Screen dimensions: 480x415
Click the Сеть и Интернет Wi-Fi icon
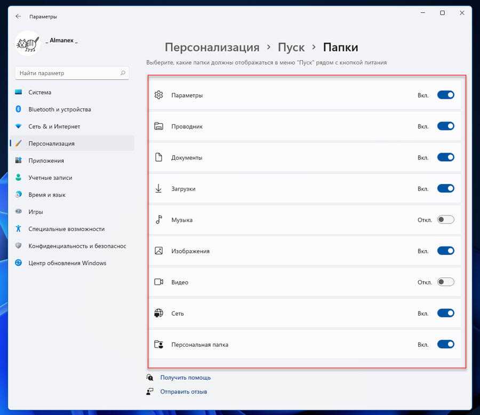tap(19, 126)
